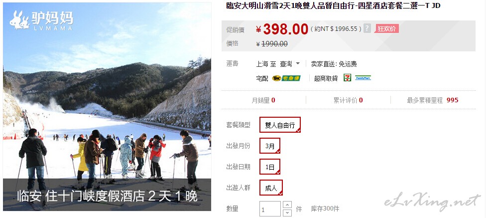Select the 成人 traveler type option
This screenshot has height=218, width=486.
(271, 188)
